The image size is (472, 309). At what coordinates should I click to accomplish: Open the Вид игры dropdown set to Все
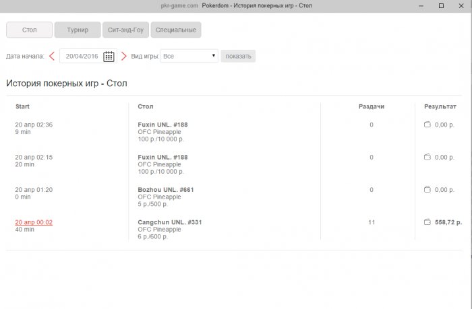(189, 56)
